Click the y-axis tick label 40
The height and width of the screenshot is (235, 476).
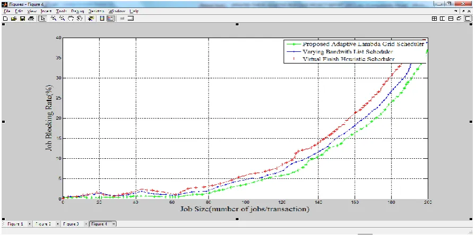click(58, 38)
